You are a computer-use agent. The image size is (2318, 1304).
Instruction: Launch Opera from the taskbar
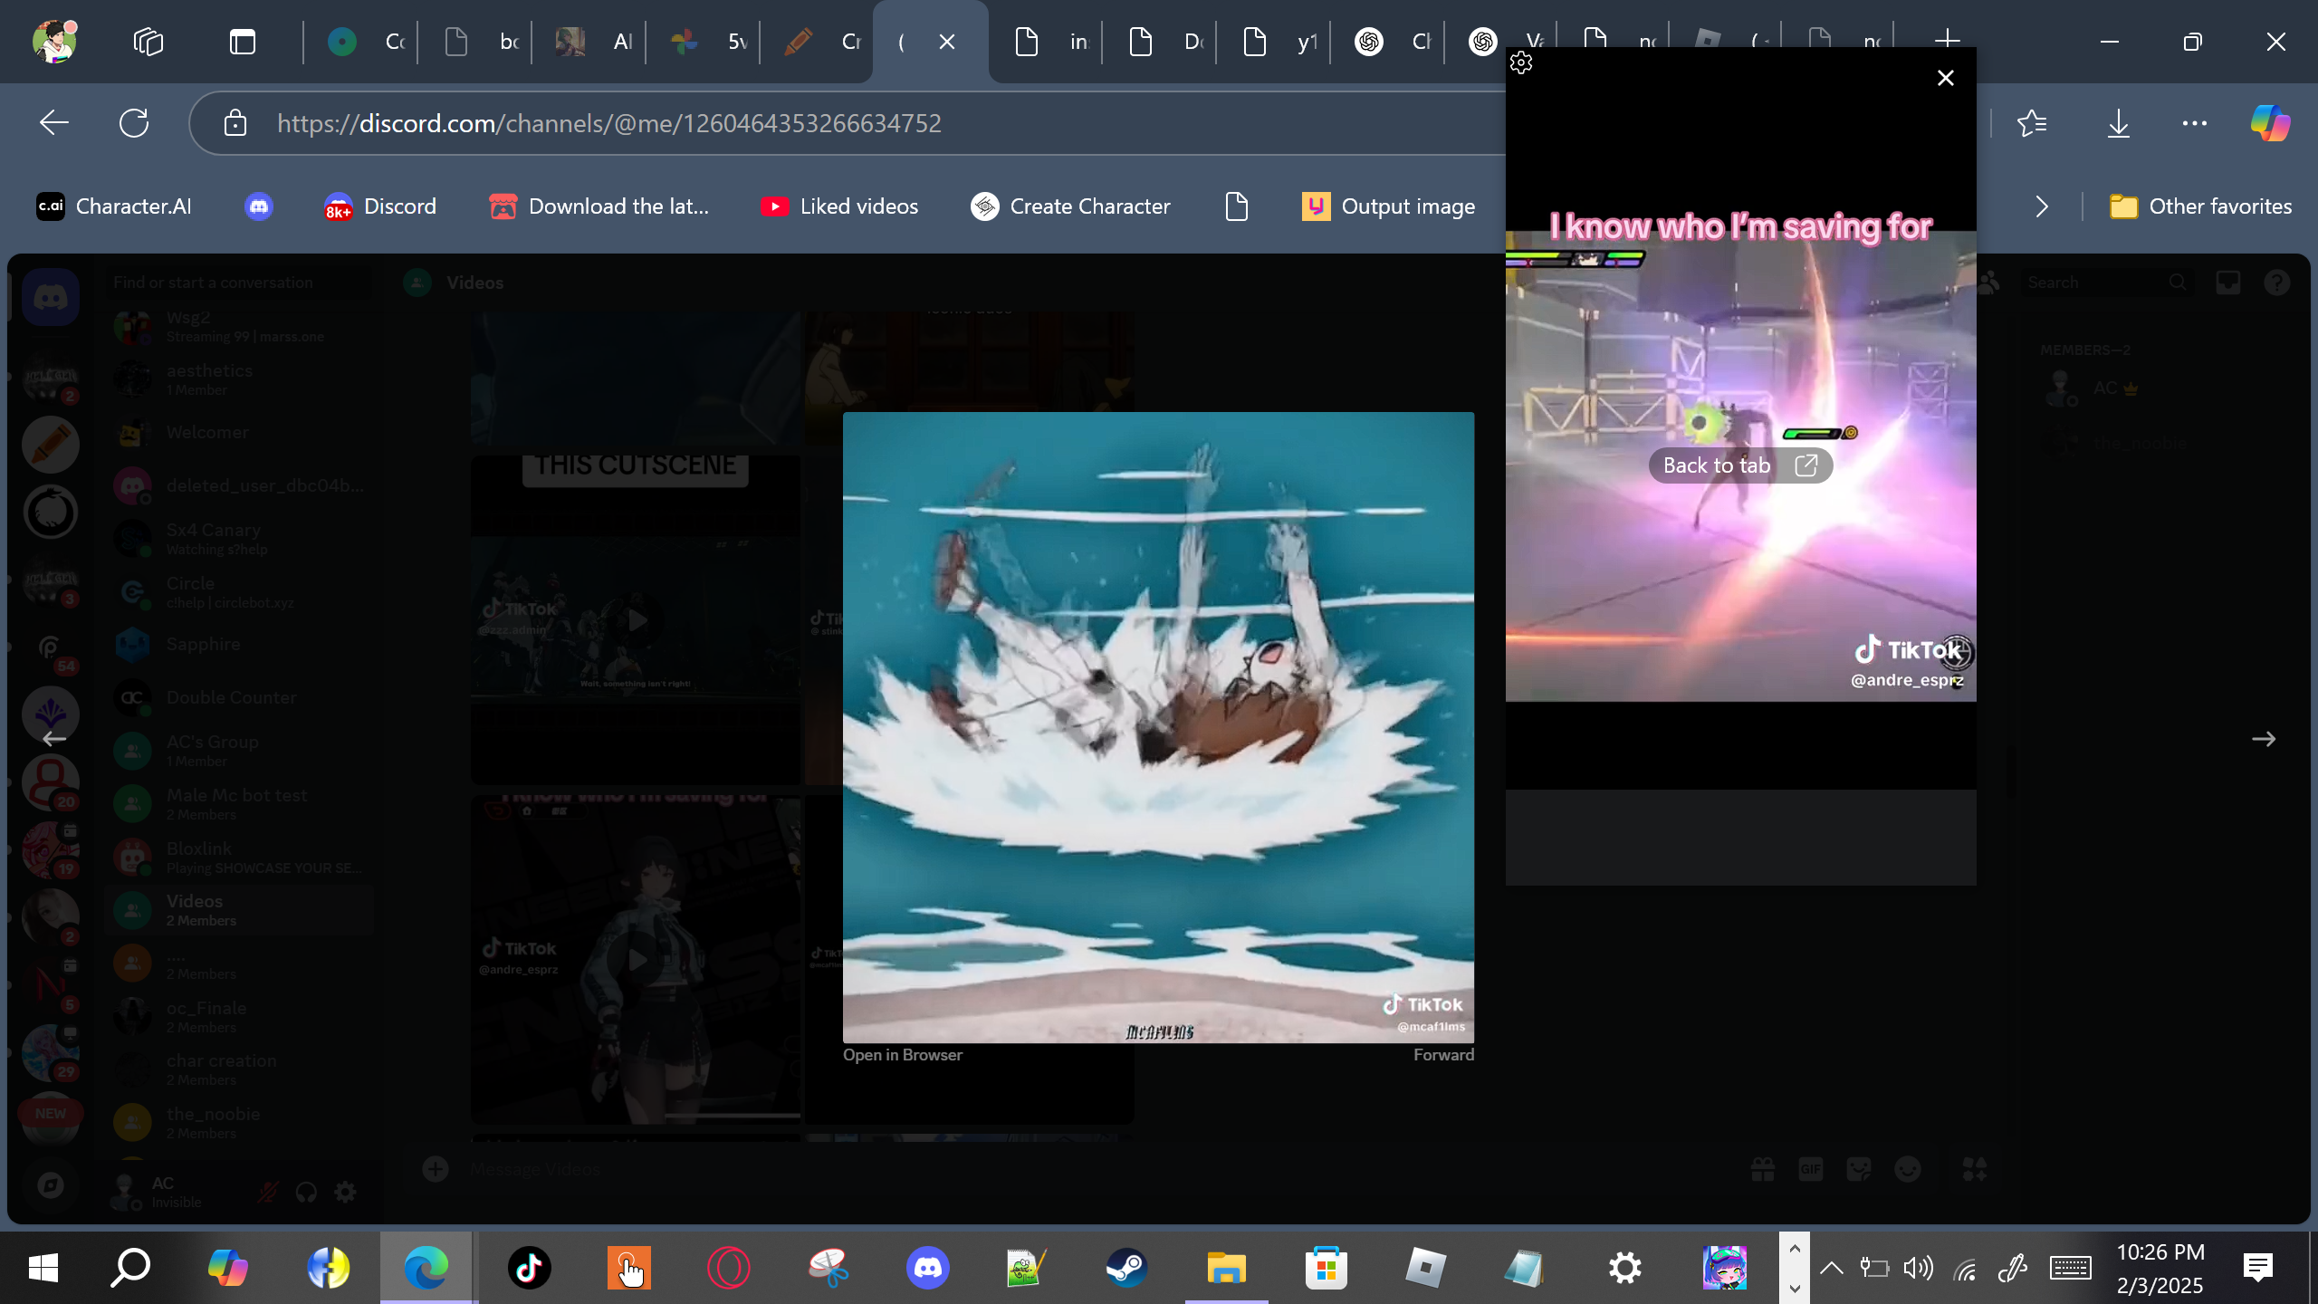click(729, 1268)
